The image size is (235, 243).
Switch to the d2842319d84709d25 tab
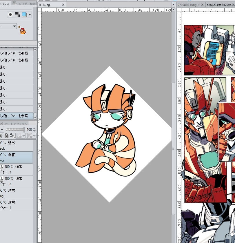click(x=220, y=5)
